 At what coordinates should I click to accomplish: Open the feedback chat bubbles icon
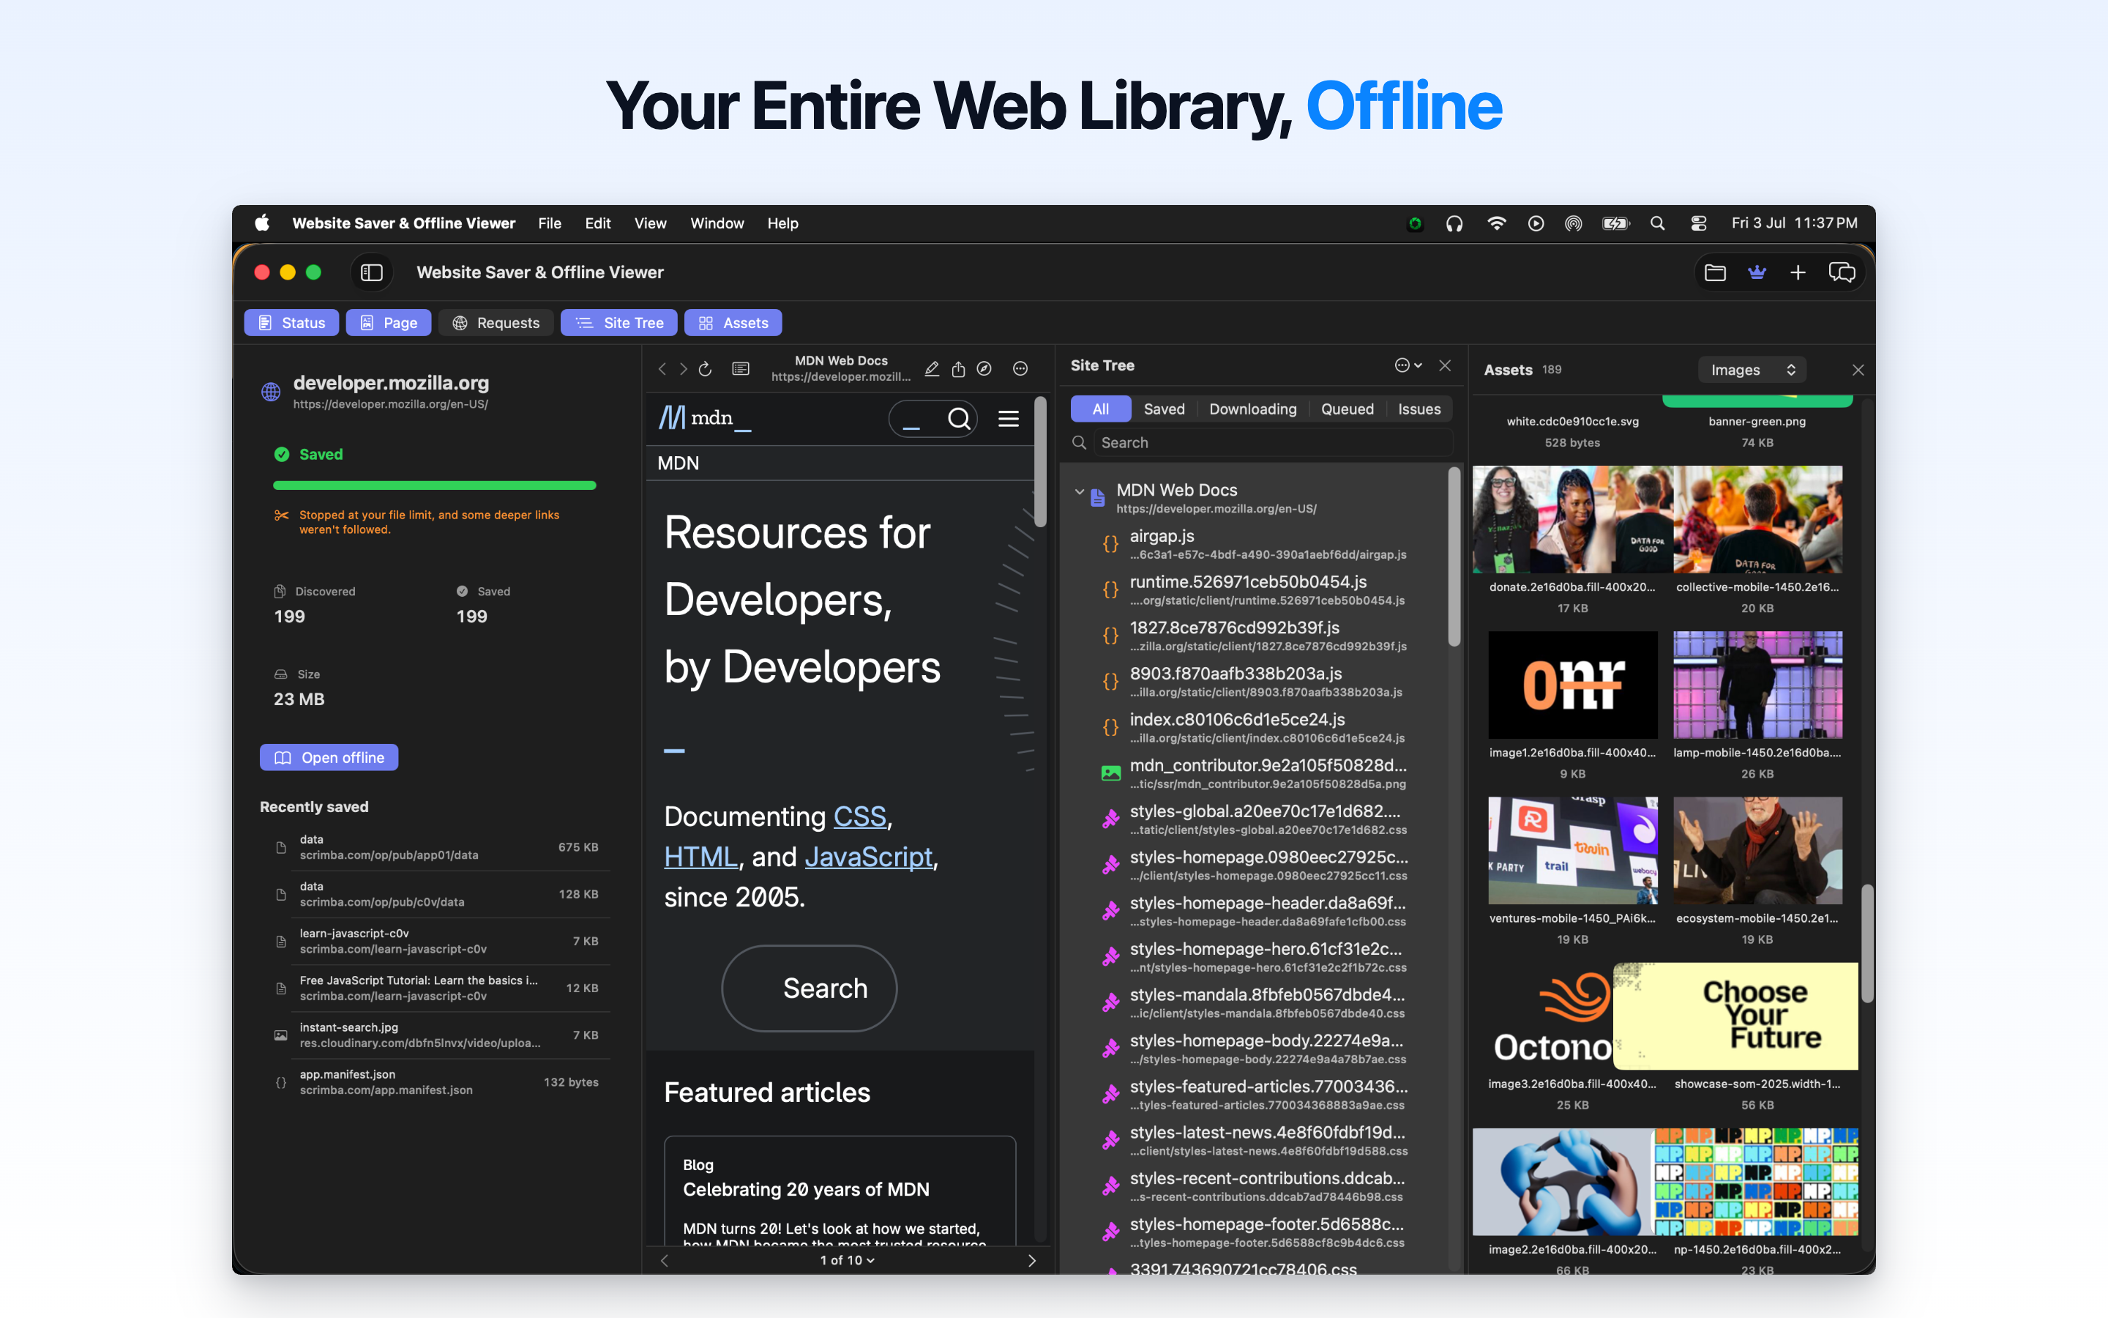click(x=1842, y=273)
